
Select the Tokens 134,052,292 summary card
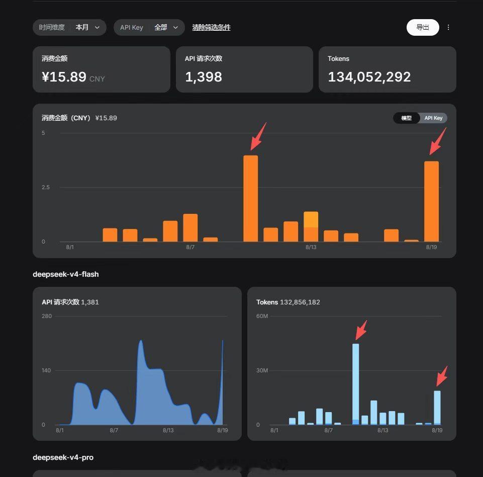(x=387, y=69)
